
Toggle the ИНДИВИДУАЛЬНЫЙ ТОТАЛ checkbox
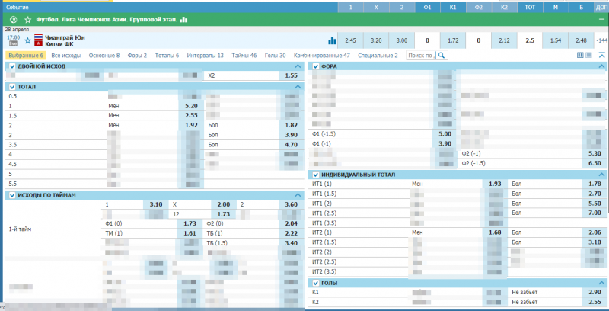[x=315, y=175]
